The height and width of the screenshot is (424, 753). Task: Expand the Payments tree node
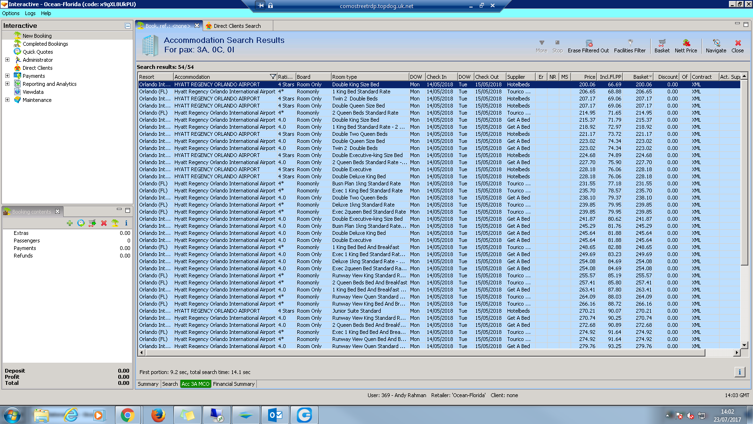click(7, 76)
